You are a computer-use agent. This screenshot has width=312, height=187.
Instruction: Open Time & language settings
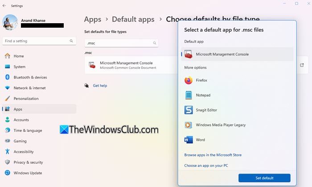tap(39, 130)
